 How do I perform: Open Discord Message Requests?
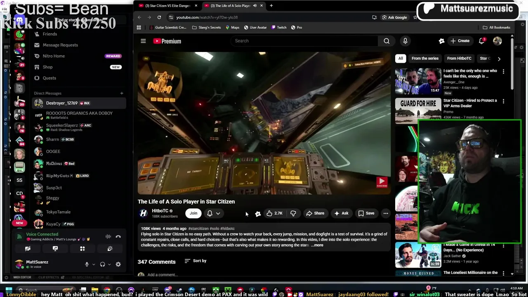coord(78,45)
